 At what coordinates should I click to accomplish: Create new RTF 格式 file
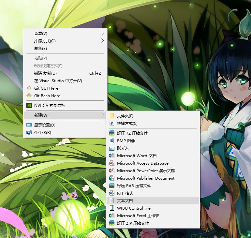[153, 193]
